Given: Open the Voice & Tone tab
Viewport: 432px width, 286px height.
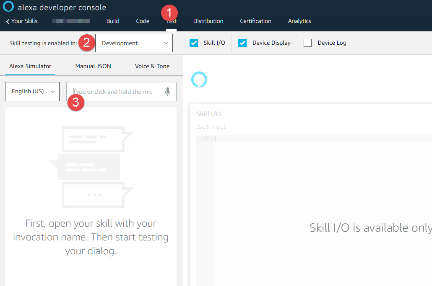Looking at the screenshot, I should pos(152,66).
